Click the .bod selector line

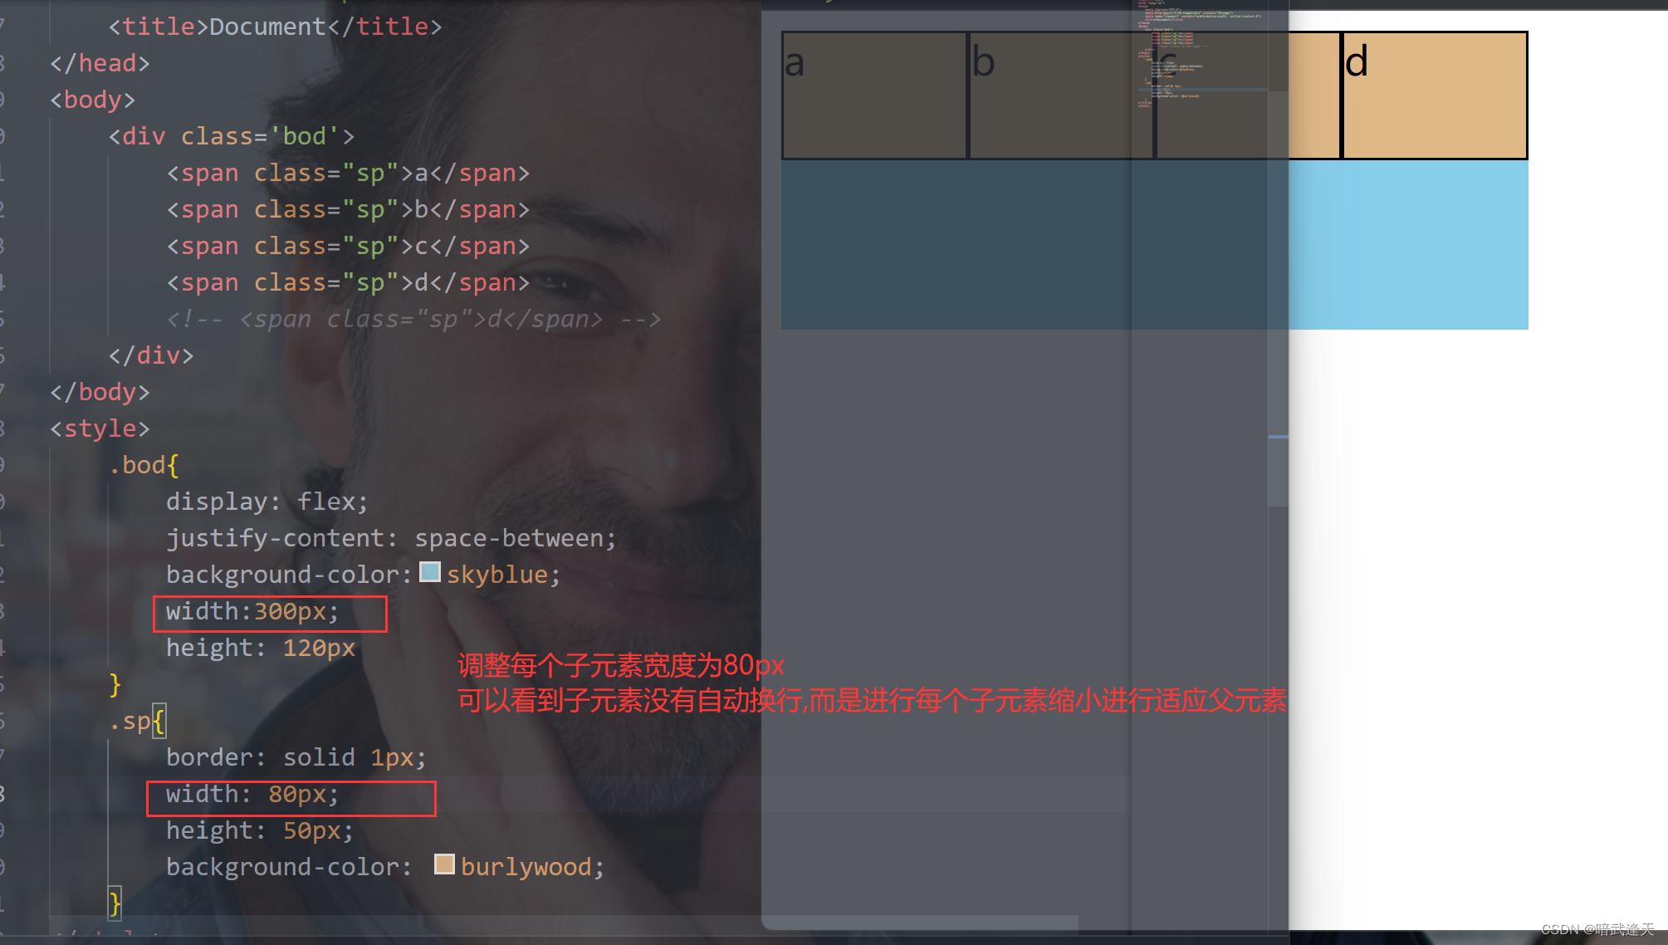click(x=144, y=465)
